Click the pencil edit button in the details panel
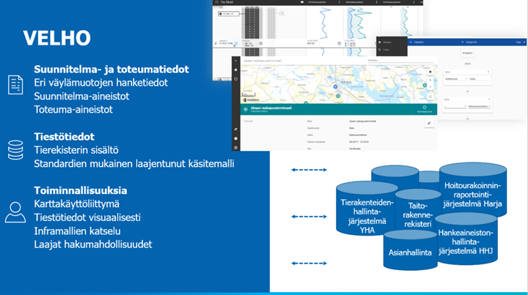Viewport: 528px width, 295px height. (x=429, y=123)
